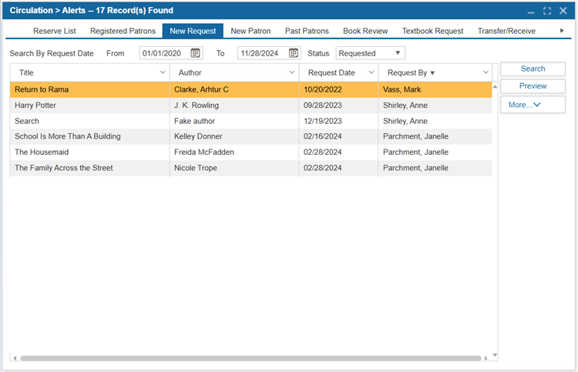
Task: Select School Is More Than A Building
Action: tap(250, 136)
